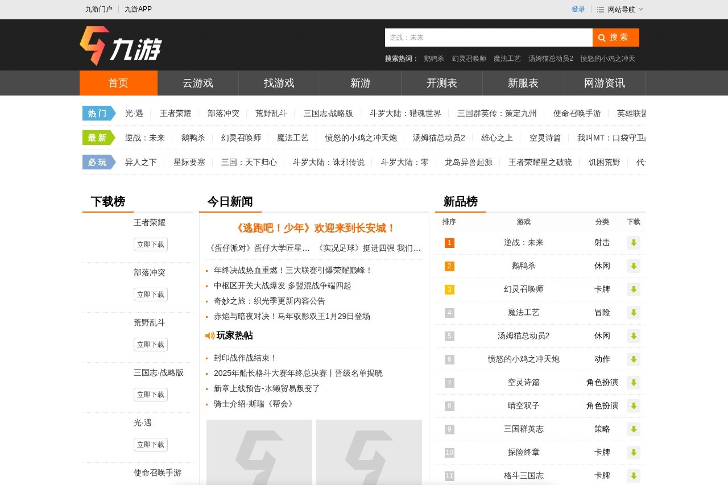The width and height of the screenshot is (728, 485).
Task: Click download arrow for 汤姆猫总动员2 row
Action: (634, 336)
